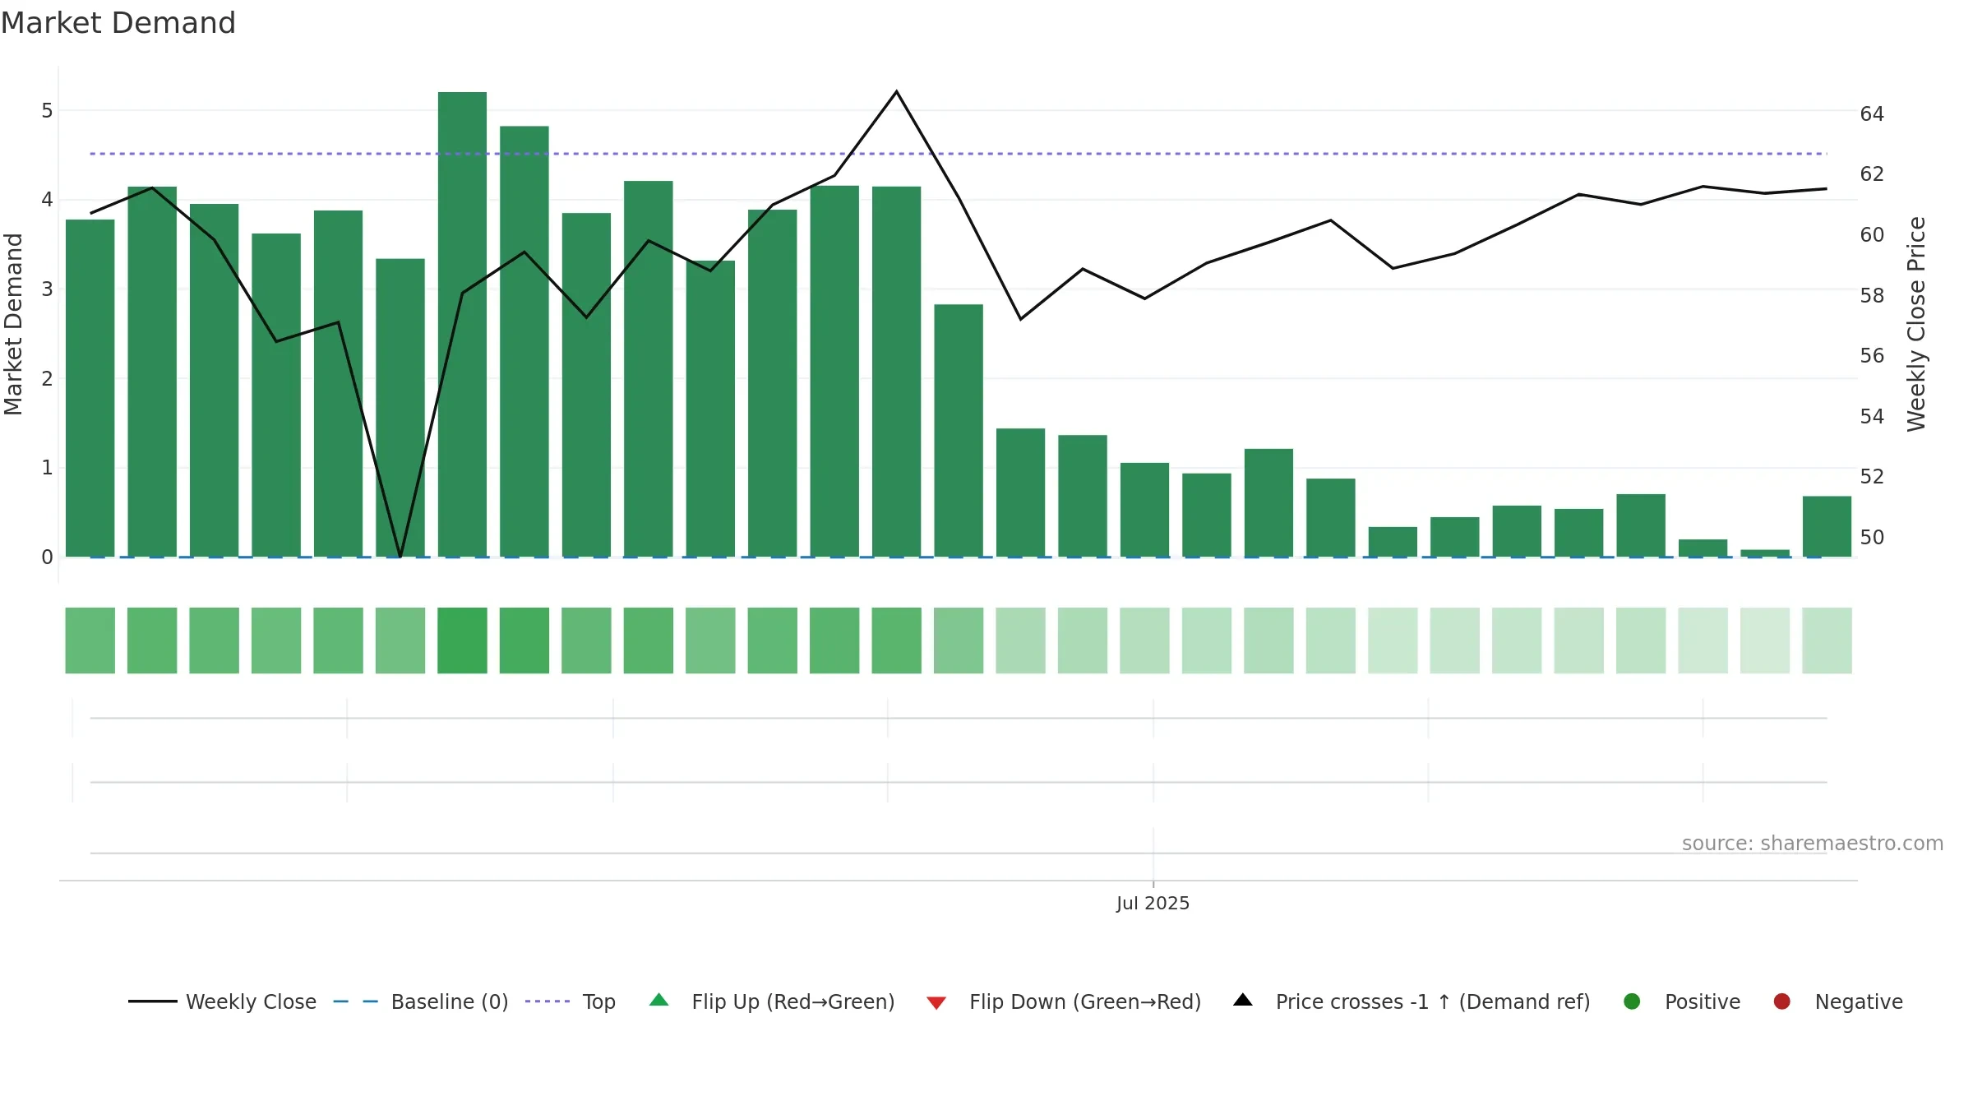Viewport: 1973px width, 1110px height.
Task: Click the weekly close price peak point
Action: [x=896, y=91]
